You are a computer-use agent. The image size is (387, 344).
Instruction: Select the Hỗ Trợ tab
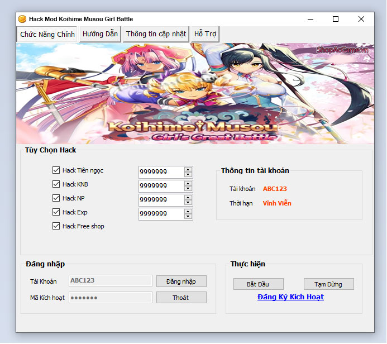pos(205,34)
